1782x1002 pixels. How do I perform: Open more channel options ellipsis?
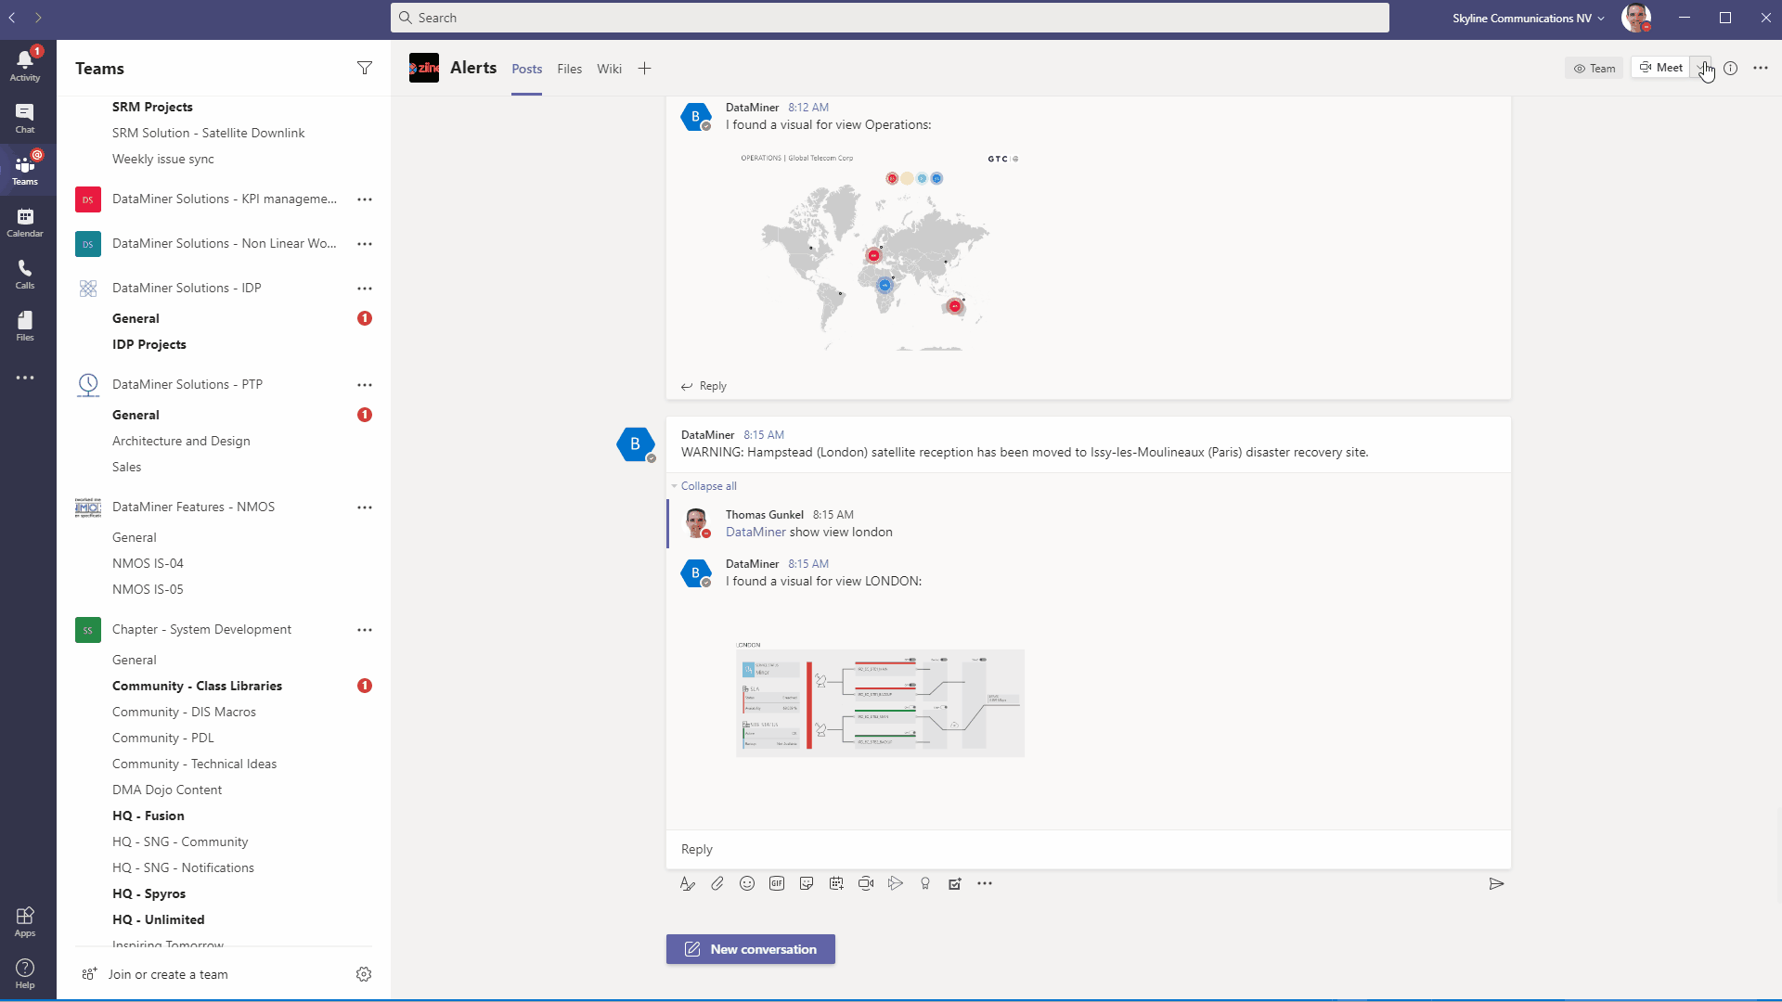[1761, 68]
